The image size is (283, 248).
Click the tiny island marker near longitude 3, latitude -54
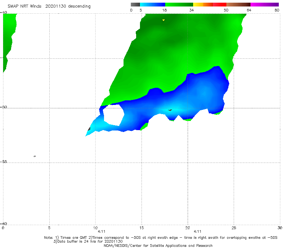pos(35,156)
